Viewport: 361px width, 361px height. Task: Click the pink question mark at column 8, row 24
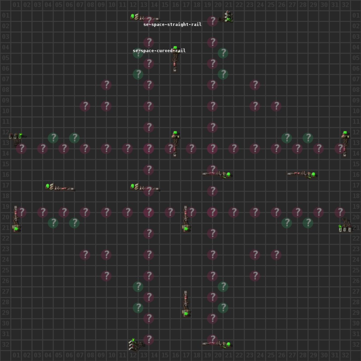click(x=85, y=255)
